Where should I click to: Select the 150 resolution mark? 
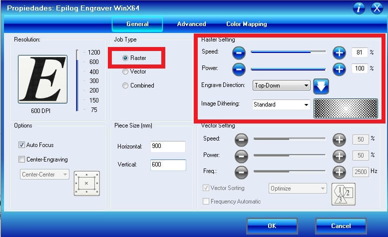pos(94,100)
